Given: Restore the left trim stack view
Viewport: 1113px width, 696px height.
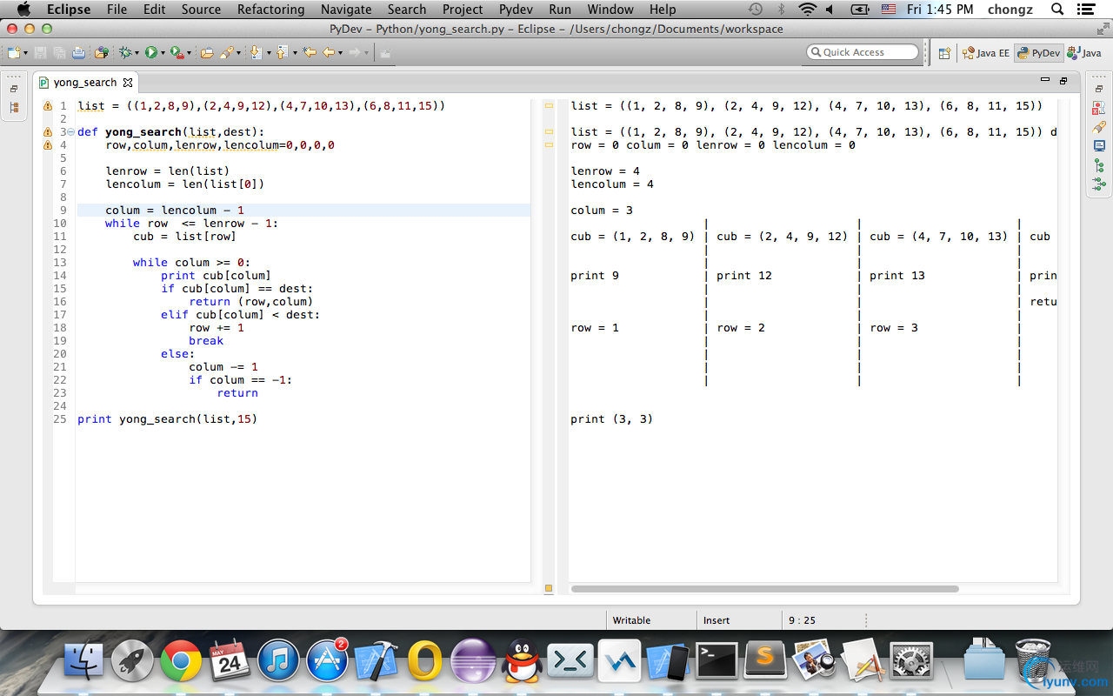Looking at the screenshot, I should click(x=14, y=89).
